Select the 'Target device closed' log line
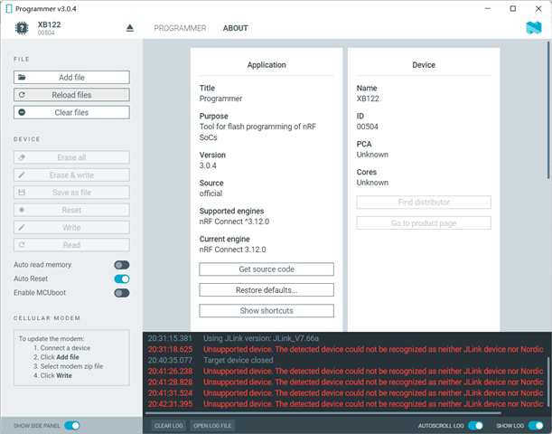 (x=238, y=360)
